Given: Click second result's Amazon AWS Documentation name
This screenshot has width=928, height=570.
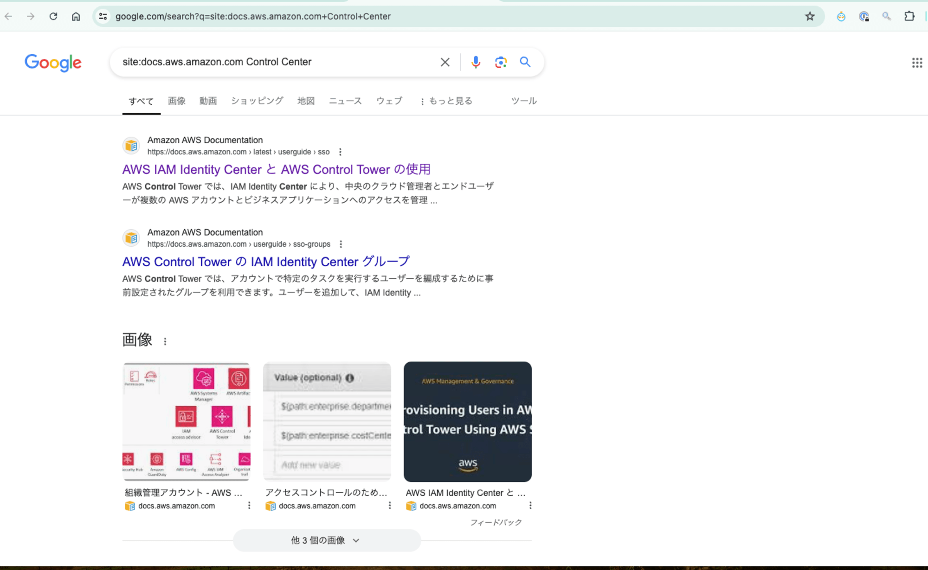Looking at the screenshot, I should [205, 232].
